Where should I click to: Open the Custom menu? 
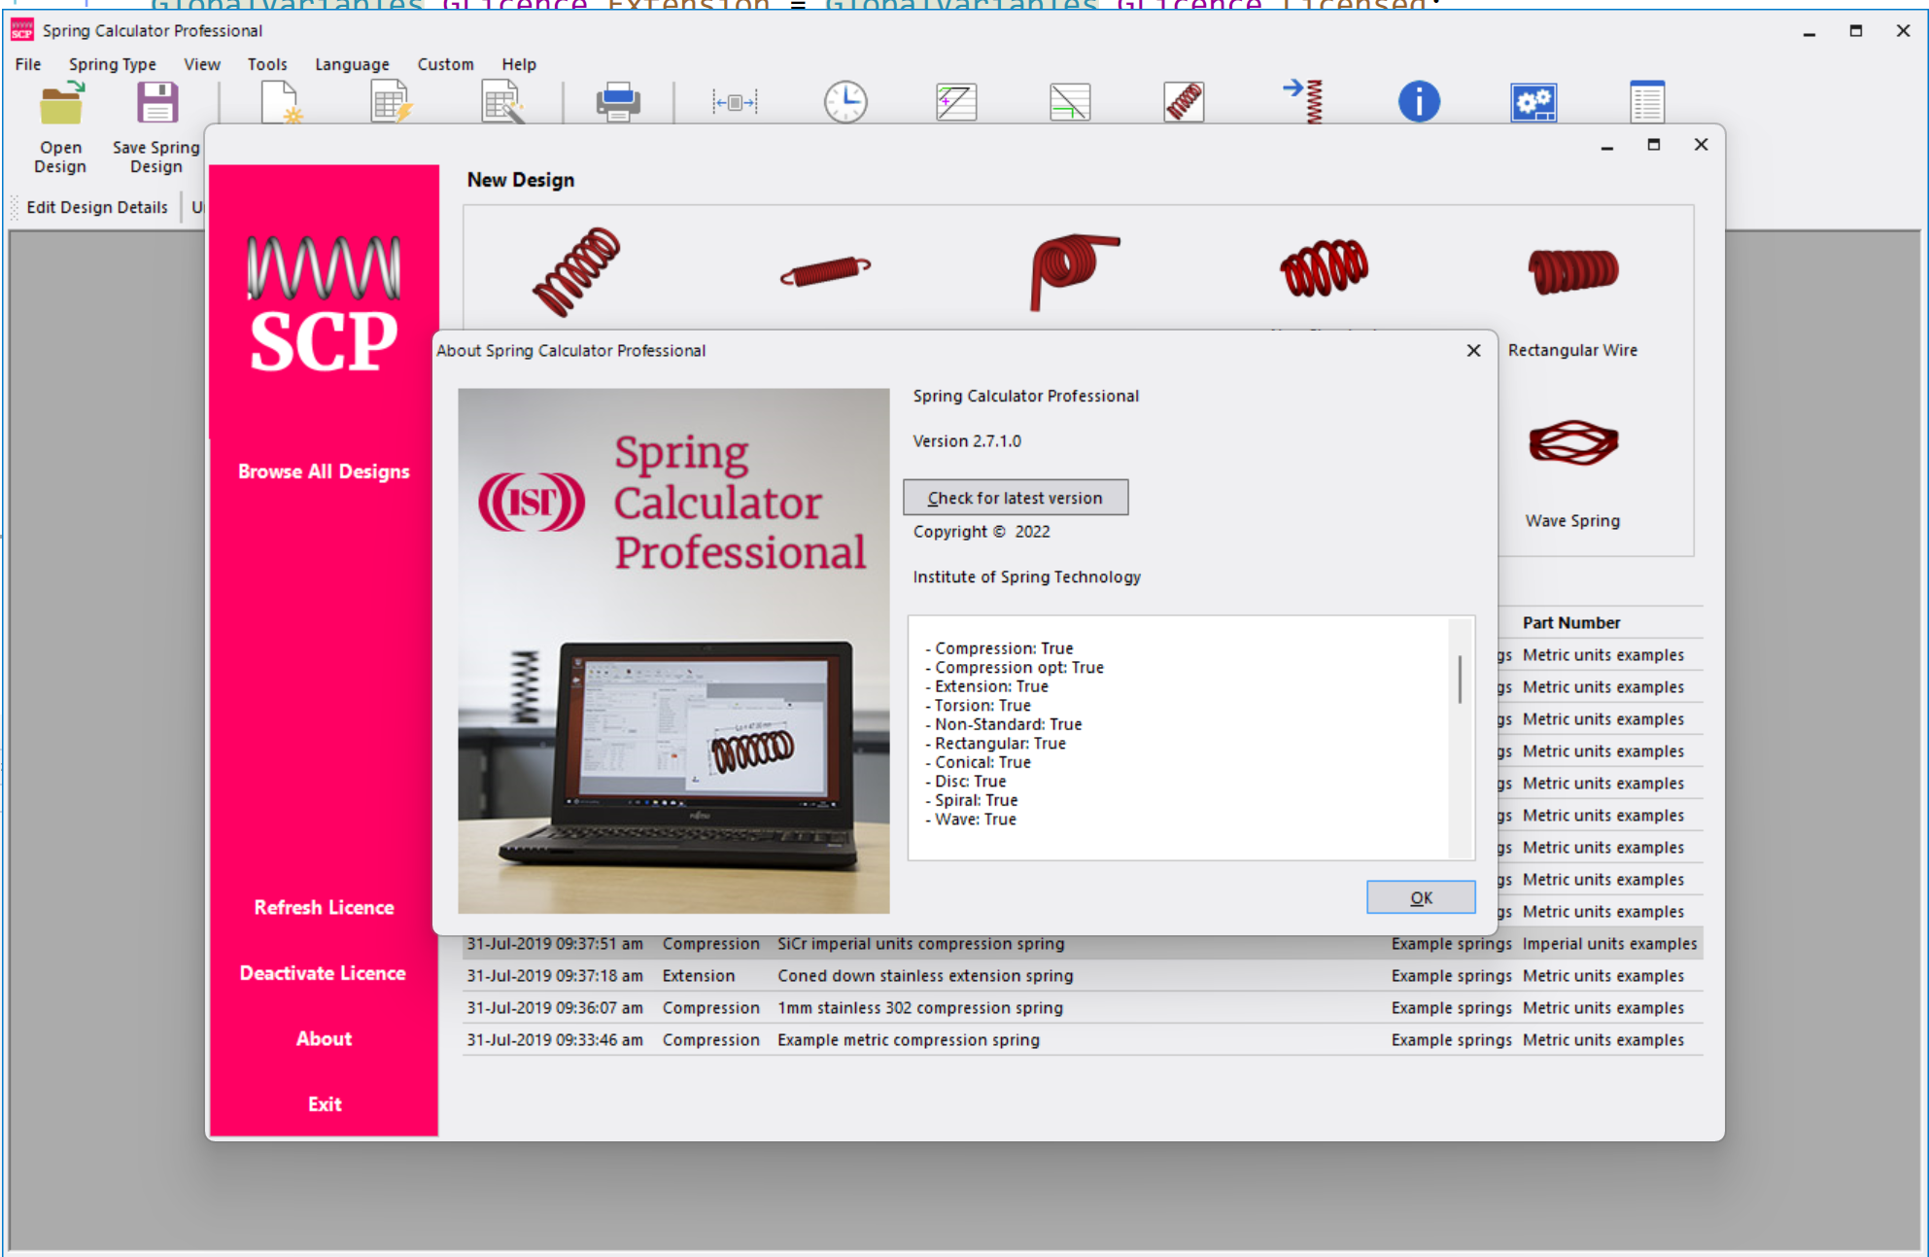[445, 64]
